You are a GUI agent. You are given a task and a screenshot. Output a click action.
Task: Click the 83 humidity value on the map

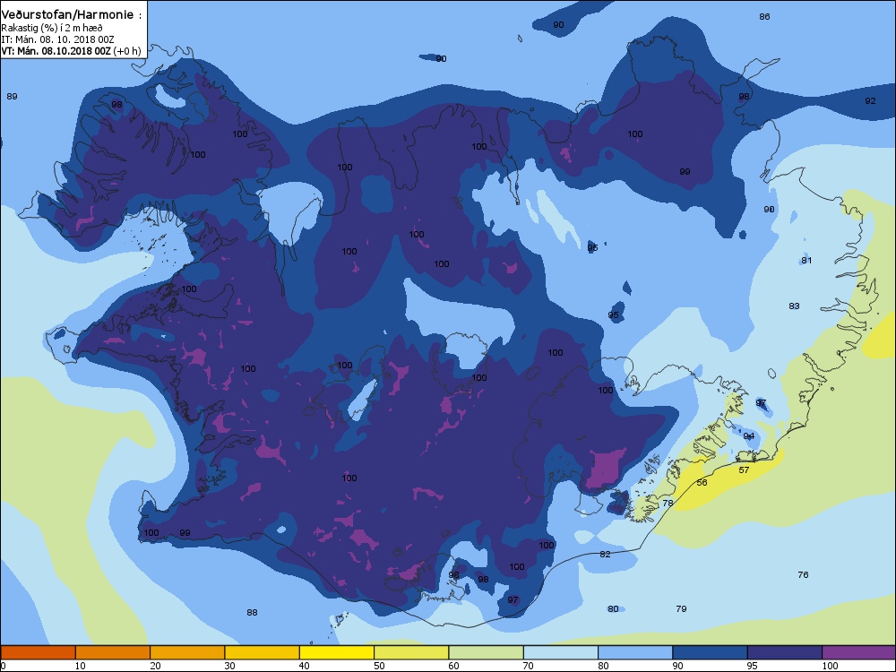(x=794, y=306)
